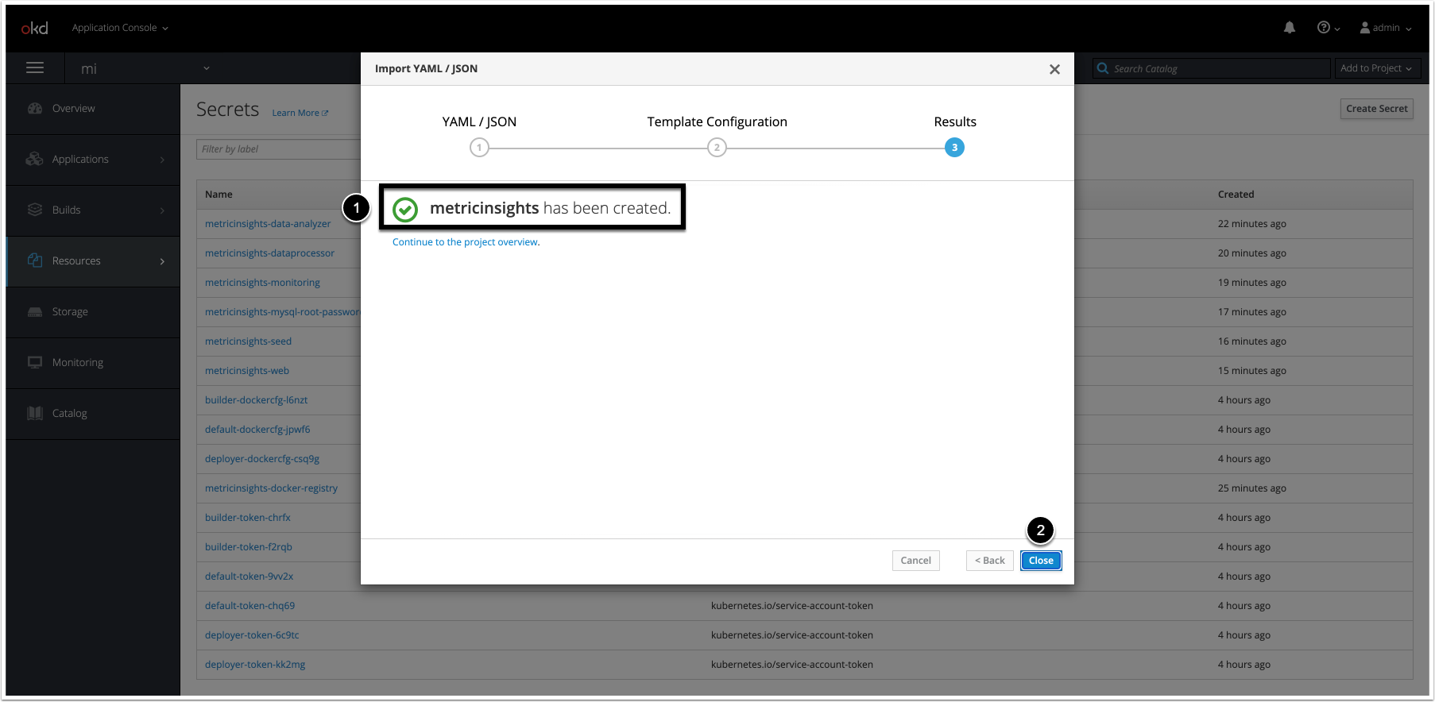Click the Back button

(x=990, y=561)
